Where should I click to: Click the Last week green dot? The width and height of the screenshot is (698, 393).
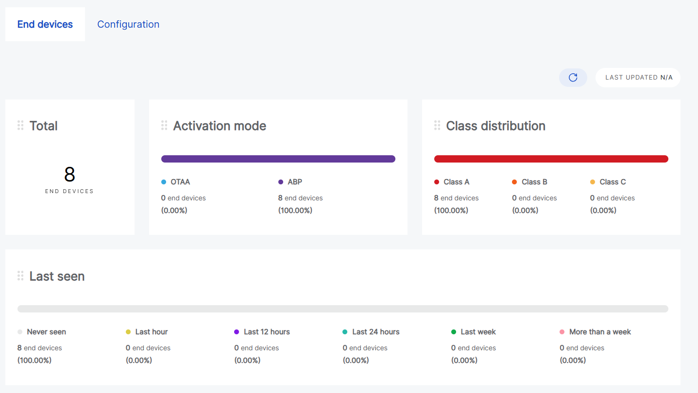pyautogui.click(x=454, y=332)
